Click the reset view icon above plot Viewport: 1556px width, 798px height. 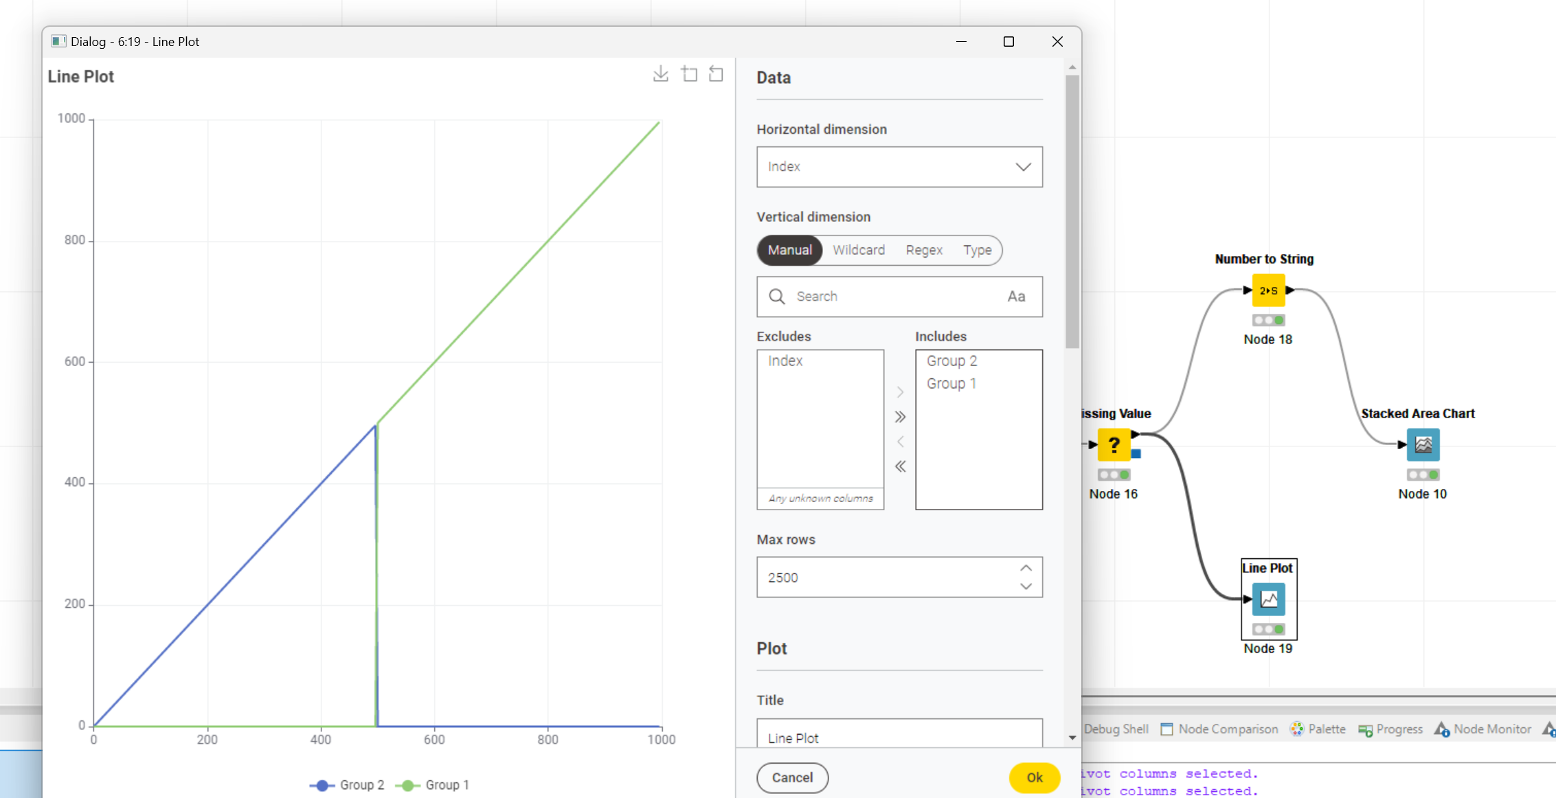coord(716,74)
